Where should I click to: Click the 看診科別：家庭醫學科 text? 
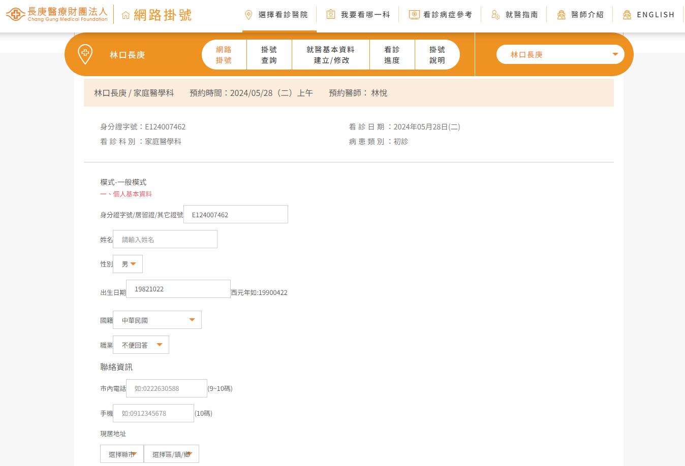[141, 142]
